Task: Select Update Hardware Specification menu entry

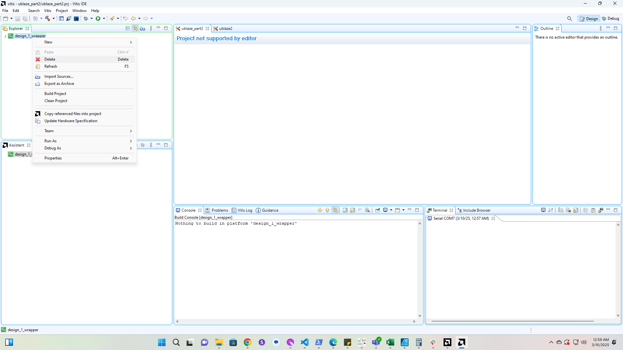Action: (x=71, y=121)
